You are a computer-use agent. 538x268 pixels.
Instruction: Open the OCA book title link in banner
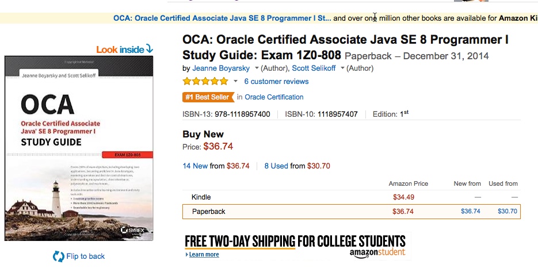click(222, 18)
